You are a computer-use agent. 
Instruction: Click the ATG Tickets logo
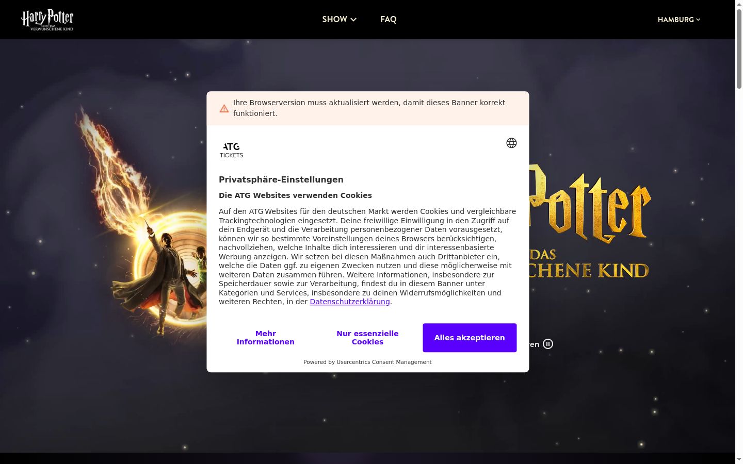232,150
